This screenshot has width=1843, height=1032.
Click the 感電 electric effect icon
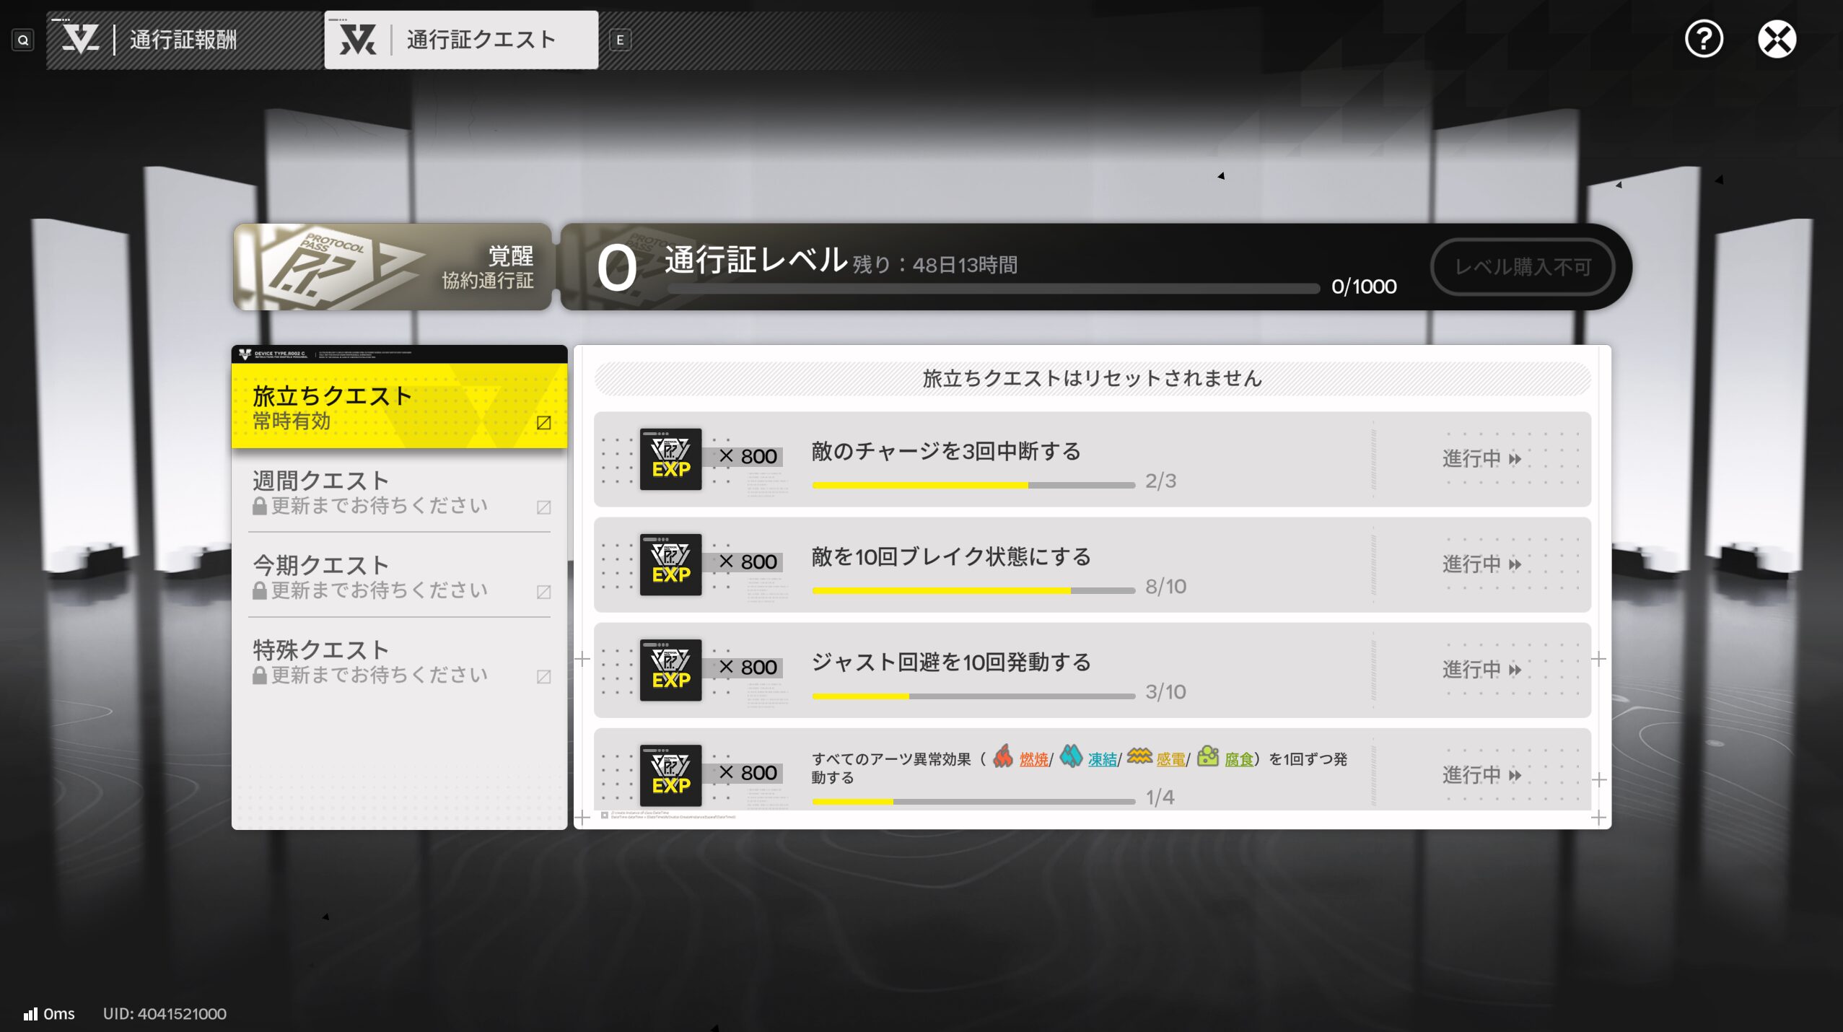pos(1139,756)
